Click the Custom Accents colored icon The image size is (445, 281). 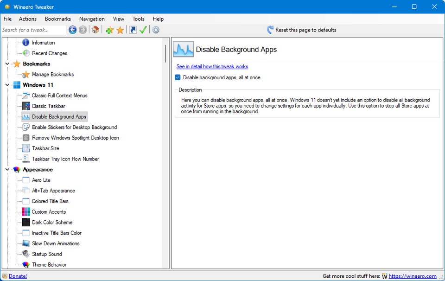[26, 212]
